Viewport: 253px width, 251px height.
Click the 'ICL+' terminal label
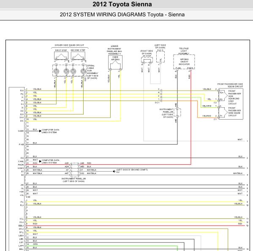point(22,222)
